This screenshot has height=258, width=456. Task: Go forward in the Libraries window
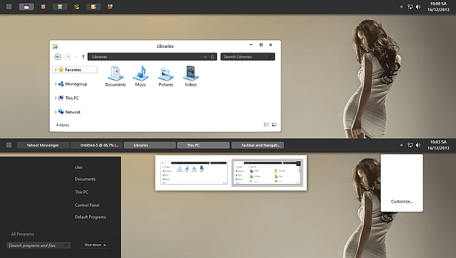coord(68,57)
